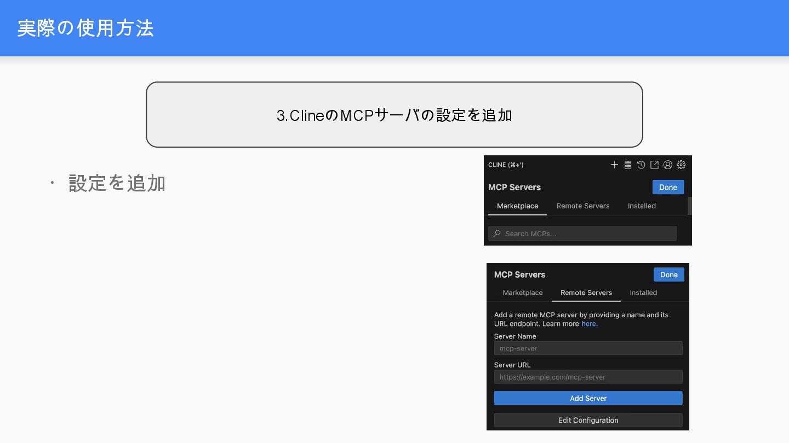This screenshot has height=443, width=789.
Task: Click the scrollbar thumb beside the Installed tab
Action: coord(690,206)
